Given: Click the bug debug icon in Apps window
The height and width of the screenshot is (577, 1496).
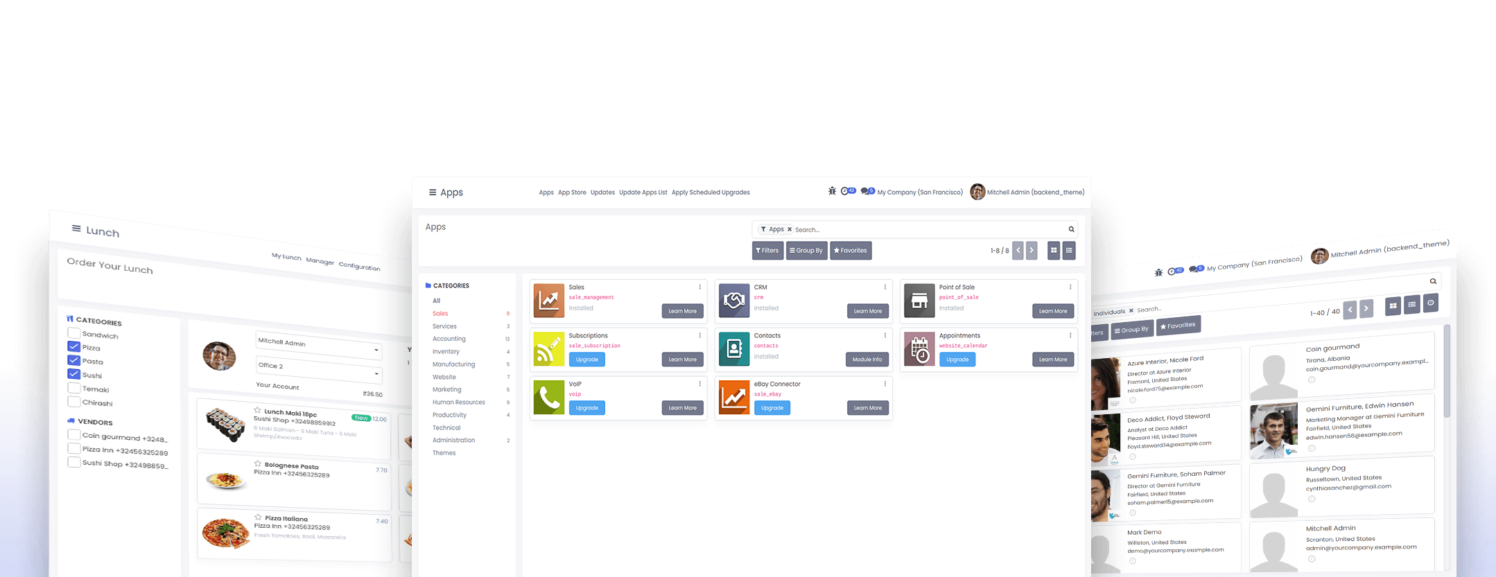Looking at the screenshot, I should pyautogui.click(x=832, y=191).
